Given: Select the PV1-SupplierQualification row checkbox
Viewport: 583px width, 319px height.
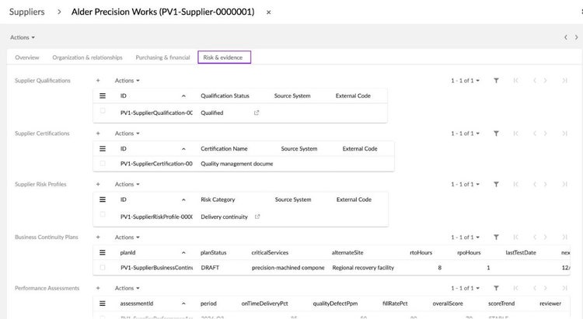Looking at the screenshot, I should pyautogui.click(x=103, y=111).
